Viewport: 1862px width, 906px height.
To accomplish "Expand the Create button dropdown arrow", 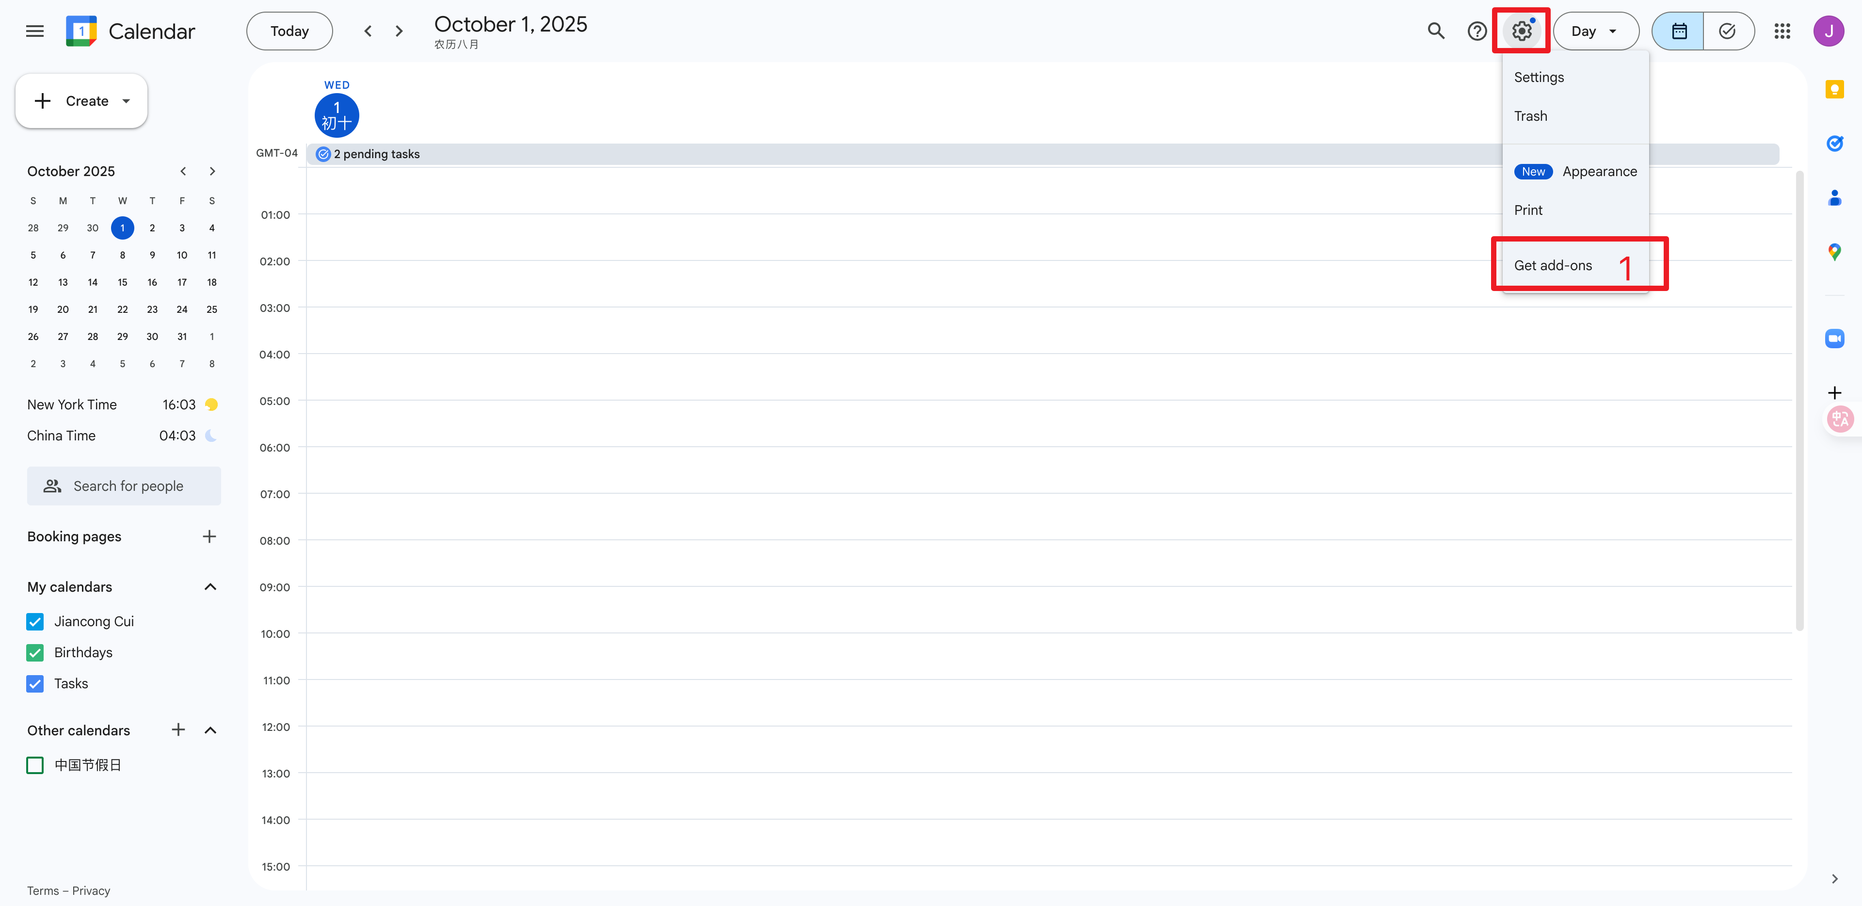I will (x=127, y=101).
